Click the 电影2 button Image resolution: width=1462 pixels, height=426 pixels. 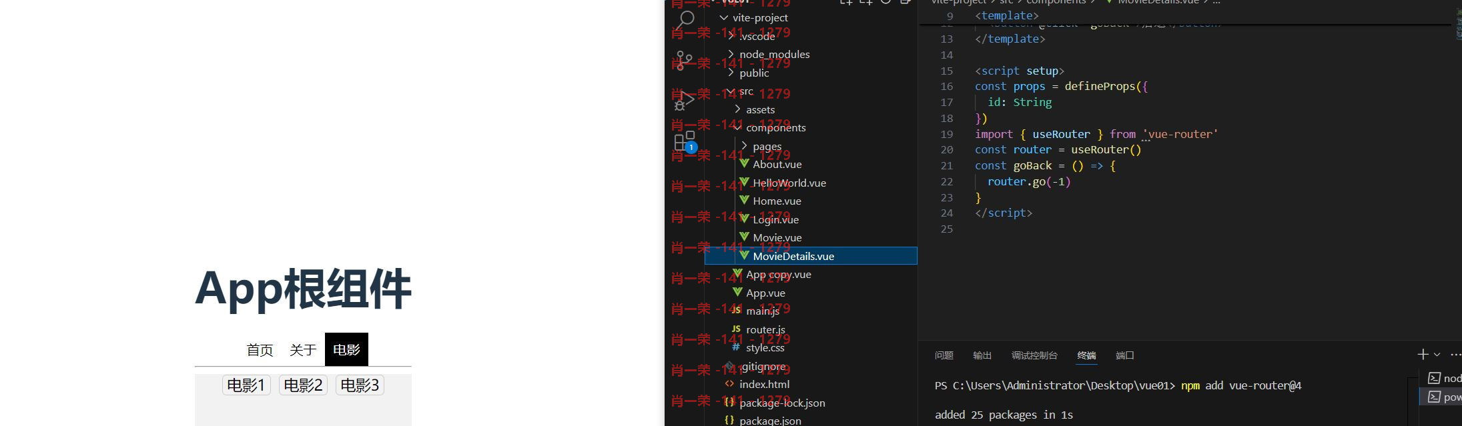click(303, 385)
